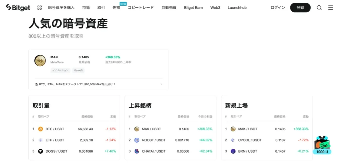Click the +7.48% DOGS change
The width and height of the screenshot is (341, 165).
coord(110,151)
